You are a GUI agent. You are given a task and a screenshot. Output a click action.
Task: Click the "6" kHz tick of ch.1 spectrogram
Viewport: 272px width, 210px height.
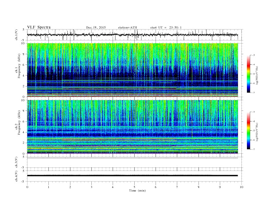pyautogui.click(x=24, y=65)
